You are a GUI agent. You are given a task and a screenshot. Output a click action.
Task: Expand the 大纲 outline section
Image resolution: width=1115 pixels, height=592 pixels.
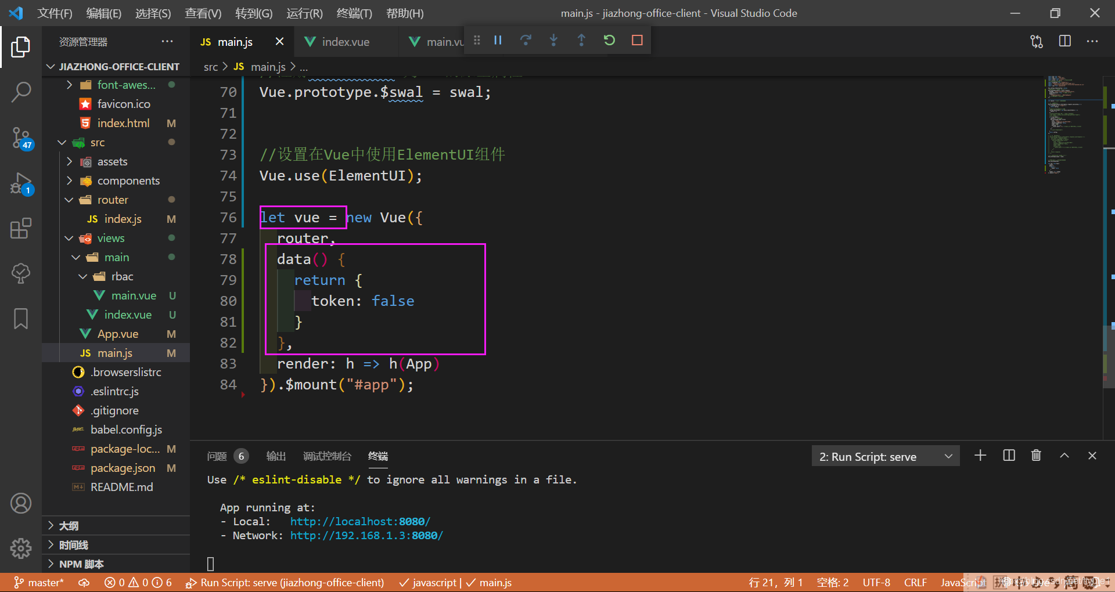[116, 526]
